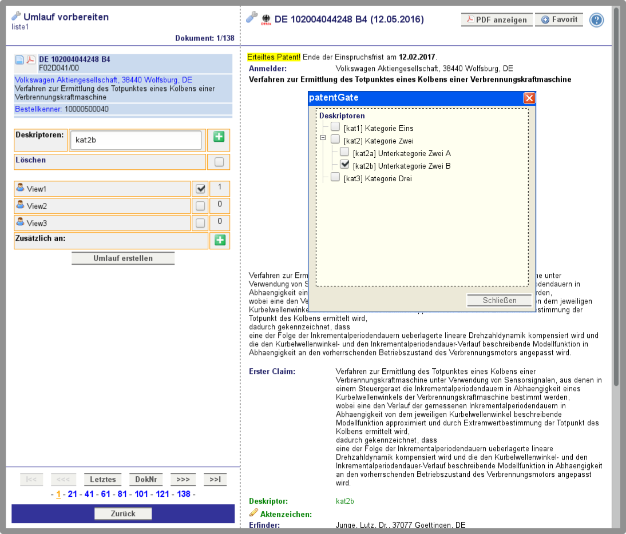Viewport: 626px width, 534px height.
Task: Jump to last document with >>I button
Action: point(215,479)
